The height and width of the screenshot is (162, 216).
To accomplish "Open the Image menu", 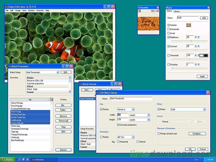I will pos(18,11).
